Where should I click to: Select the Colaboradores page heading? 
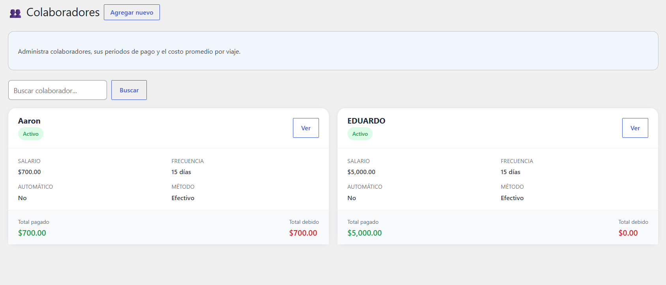[63, 12]
